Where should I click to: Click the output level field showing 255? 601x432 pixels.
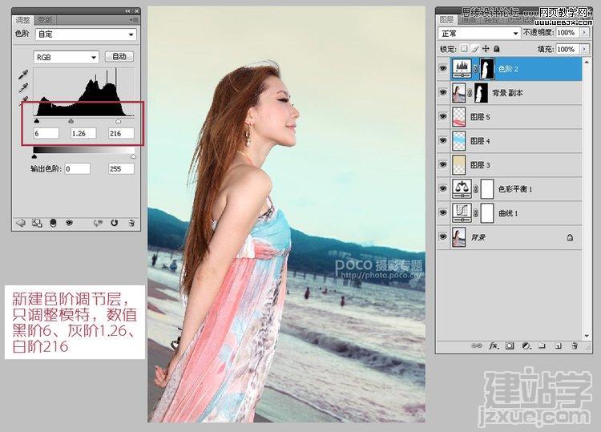click(121, 168)
